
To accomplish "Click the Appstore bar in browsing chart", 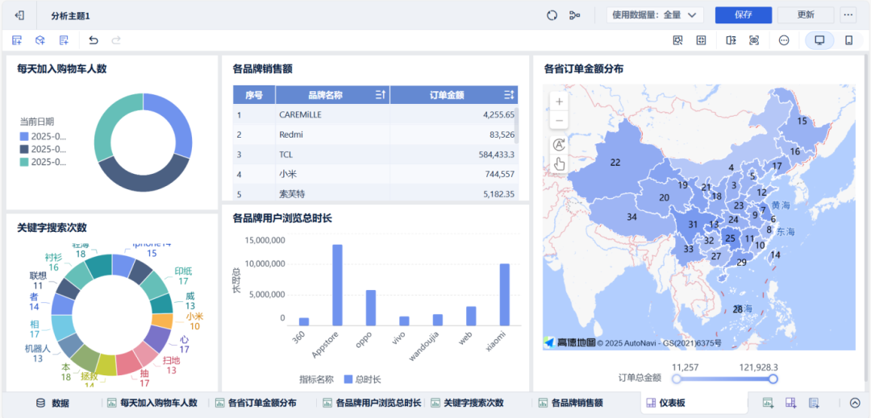I will coord(337,284).
